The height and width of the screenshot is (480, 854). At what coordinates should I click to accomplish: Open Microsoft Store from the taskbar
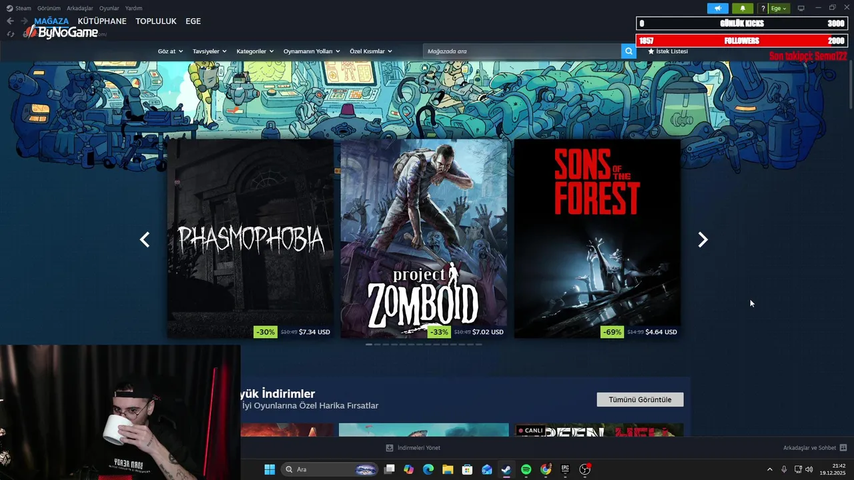pyautogui.click(x=467, y=469)
